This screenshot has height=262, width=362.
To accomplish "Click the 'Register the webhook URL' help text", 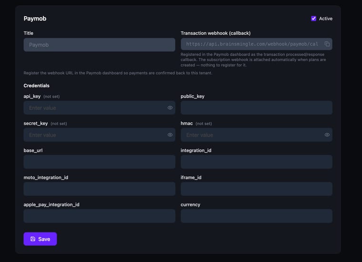I will tap(118, 73).
